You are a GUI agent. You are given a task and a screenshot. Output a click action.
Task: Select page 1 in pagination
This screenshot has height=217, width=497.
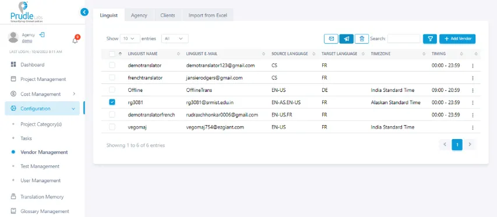coord(457,144)
